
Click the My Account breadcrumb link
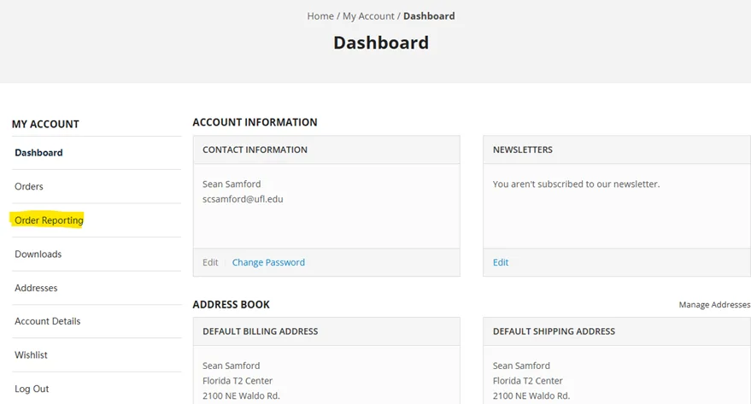click(368, 16)
